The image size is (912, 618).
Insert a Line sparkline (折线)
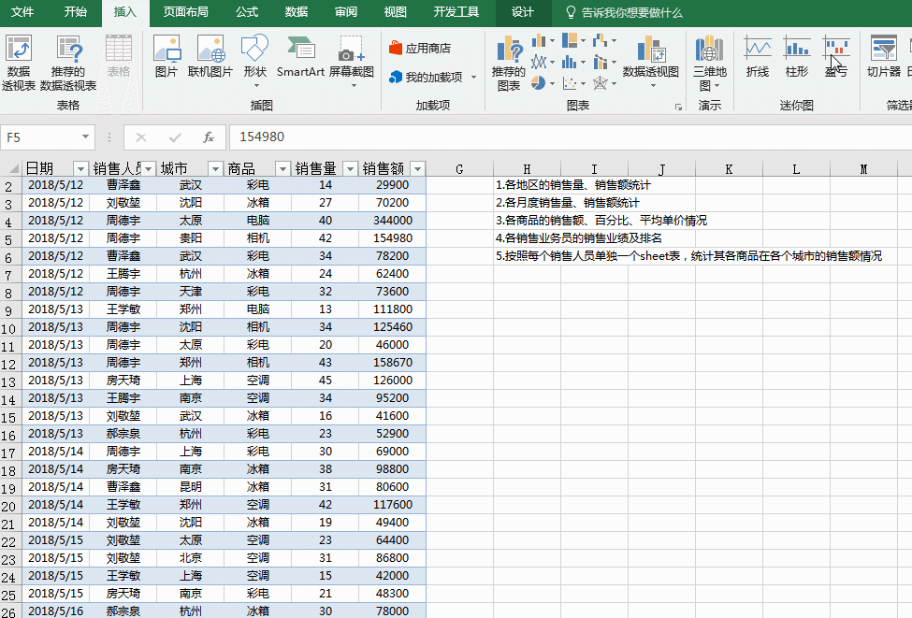758,56
